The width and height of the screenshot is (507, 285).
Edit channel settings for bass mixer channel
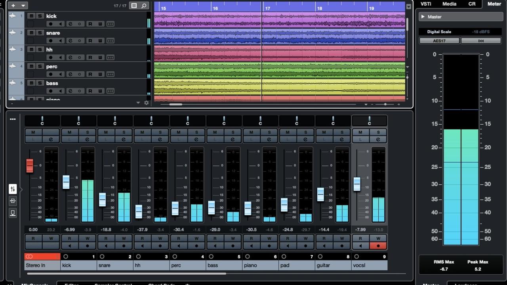tap(233, 139)
